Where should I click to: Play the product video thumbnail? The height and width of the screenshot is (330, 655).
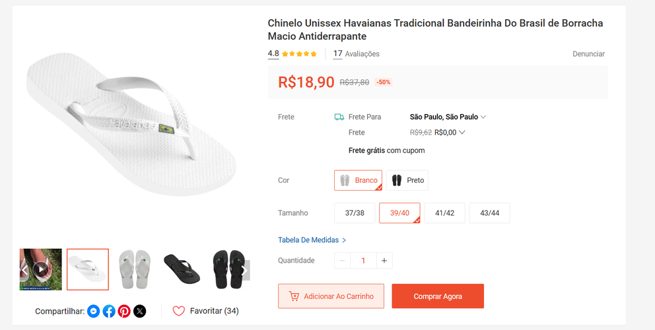coord(41,269)
